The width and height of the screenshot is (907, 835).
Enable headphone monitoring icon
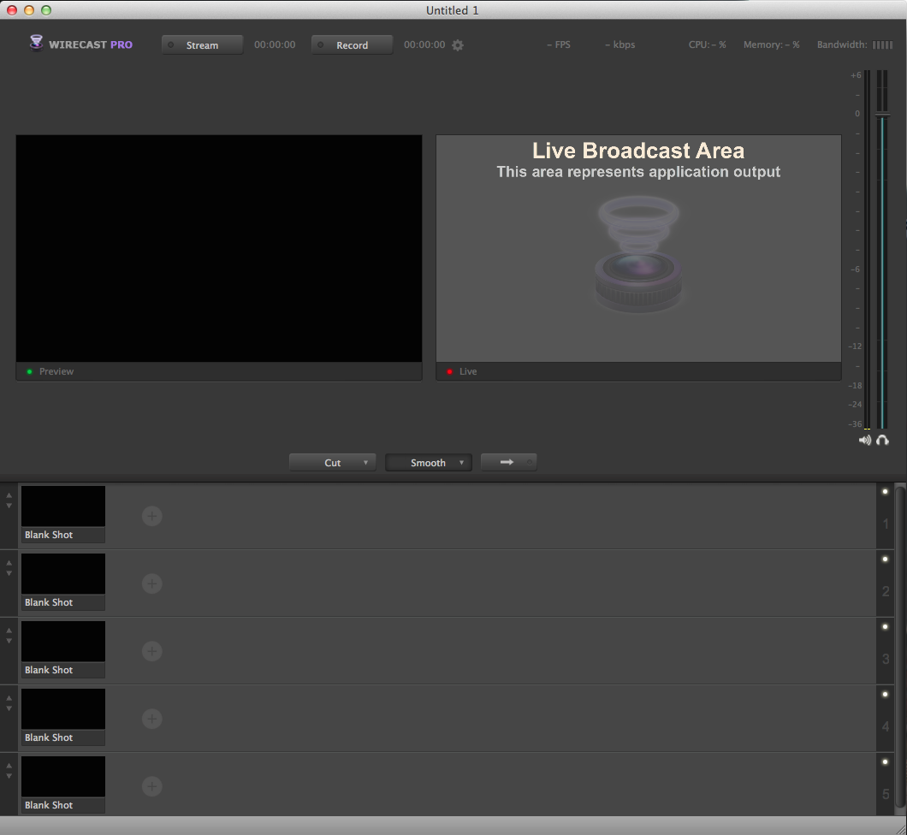click(882, 440)
